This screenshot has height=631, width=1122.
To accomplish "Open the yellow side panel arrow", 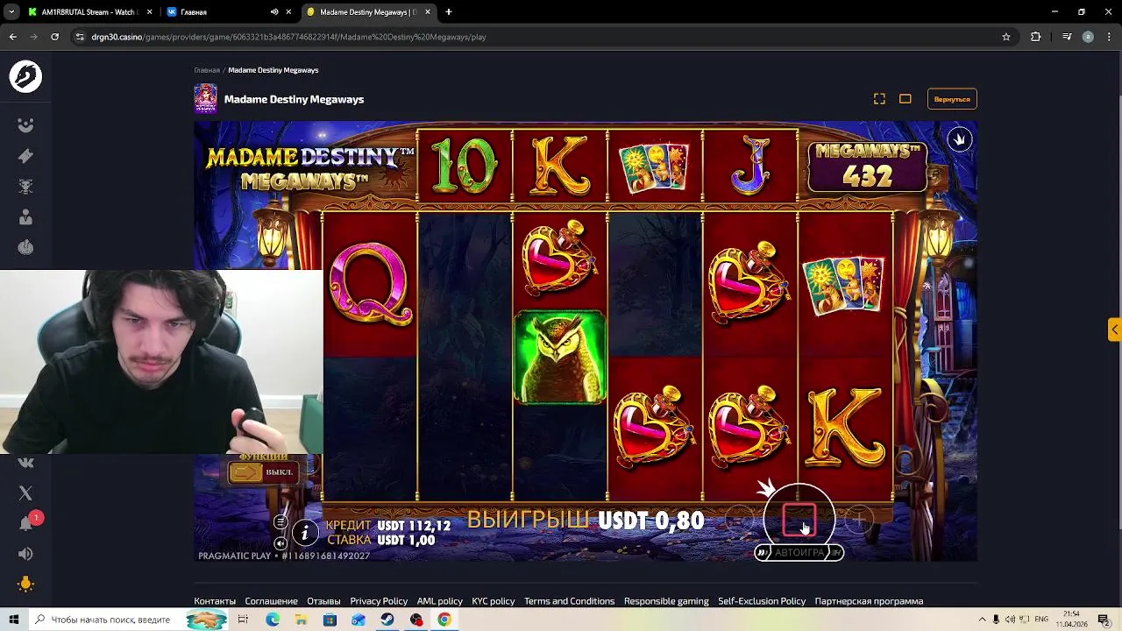I will click(x=1114, y=330).
